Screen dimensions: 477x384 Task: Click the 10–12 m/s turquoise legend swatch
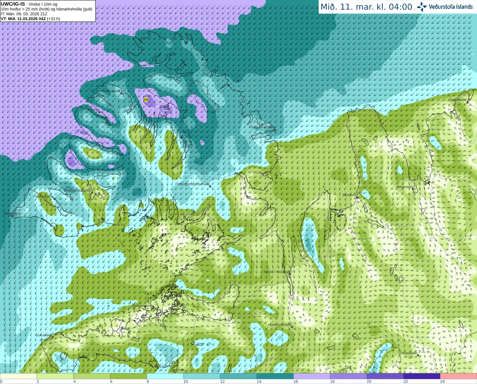click(x=202, y=376)
